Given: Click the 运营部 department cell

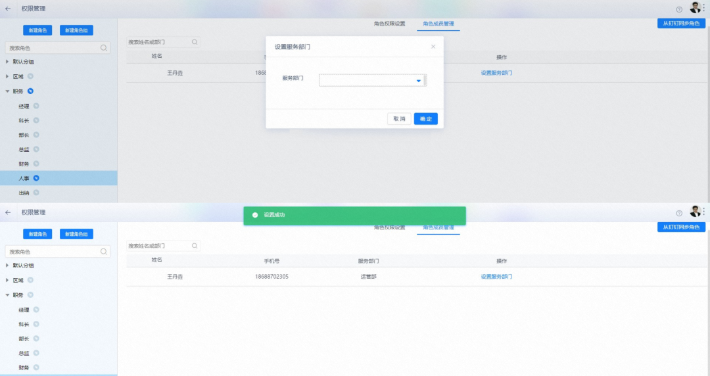Looking at the screenshot, I should [x=368, y=277].
